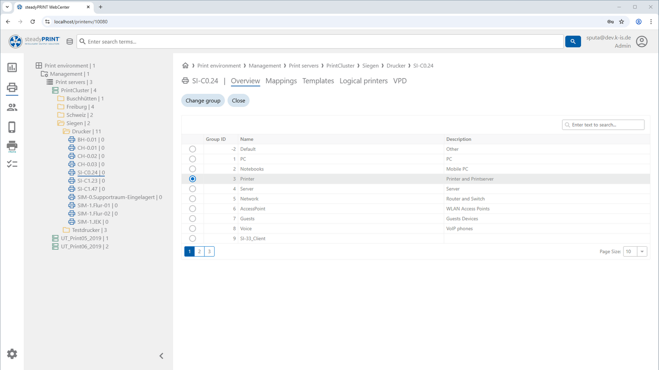This screenshot has width=659, height=370.
Task: Select Freiburg folder in tree
Action: coord(80,107)
